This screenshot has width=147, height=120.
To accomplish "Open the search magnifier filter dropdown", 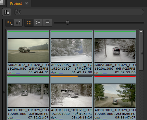I will 18,12.
